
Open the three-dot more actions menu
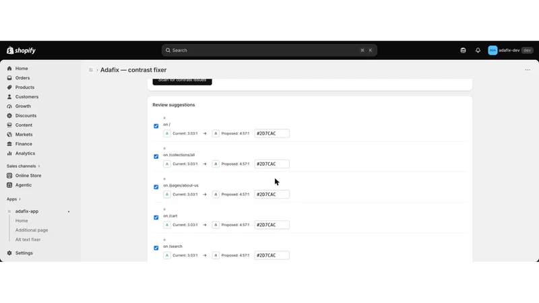(528, 70)
